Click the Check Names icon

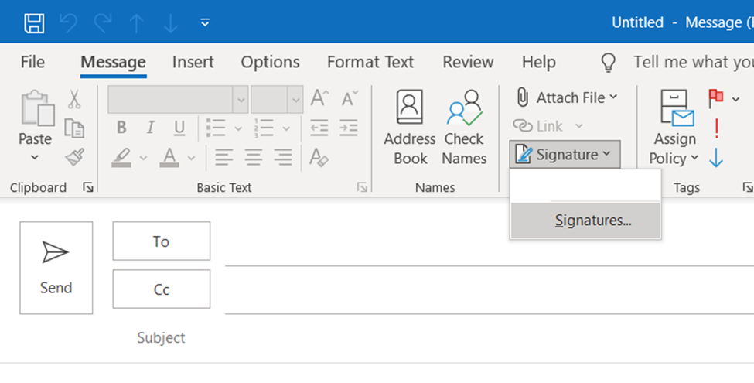464,128
